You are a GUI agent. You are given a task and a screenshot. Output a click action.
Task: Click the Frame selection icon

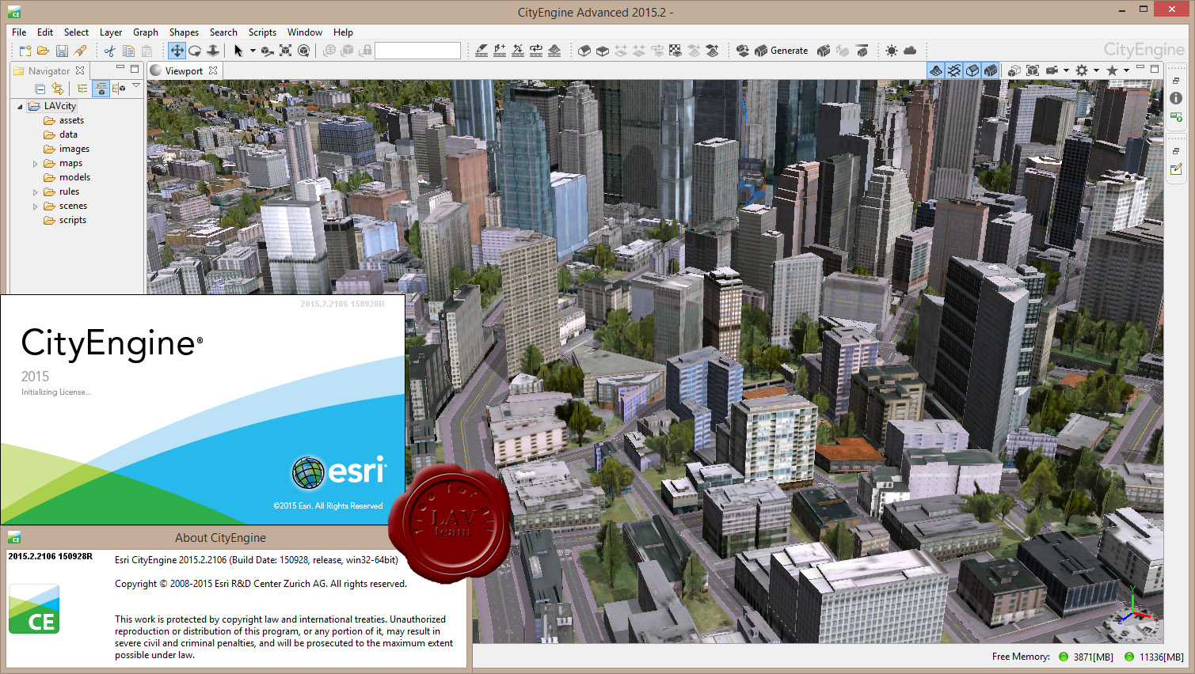[x=285, y=51]
